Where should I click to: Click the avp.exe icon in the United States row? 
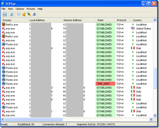3,28
